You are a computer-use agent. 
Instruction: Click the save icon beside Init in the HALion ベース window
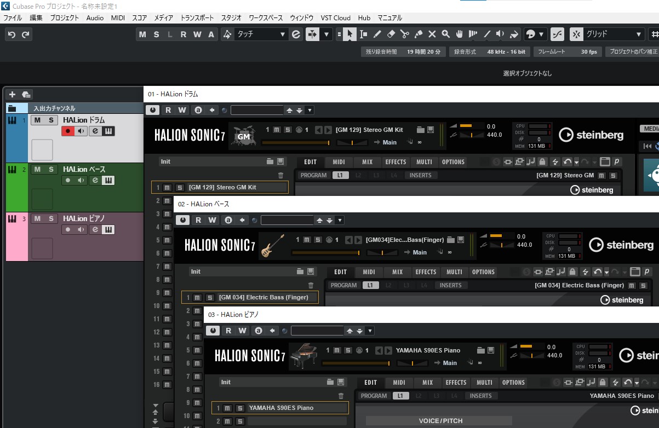[x=311, y=271]
